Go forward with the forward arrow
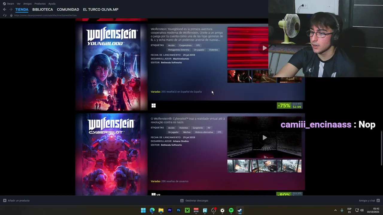The width and height of the screenshot is (383, 215). (11, 10)
